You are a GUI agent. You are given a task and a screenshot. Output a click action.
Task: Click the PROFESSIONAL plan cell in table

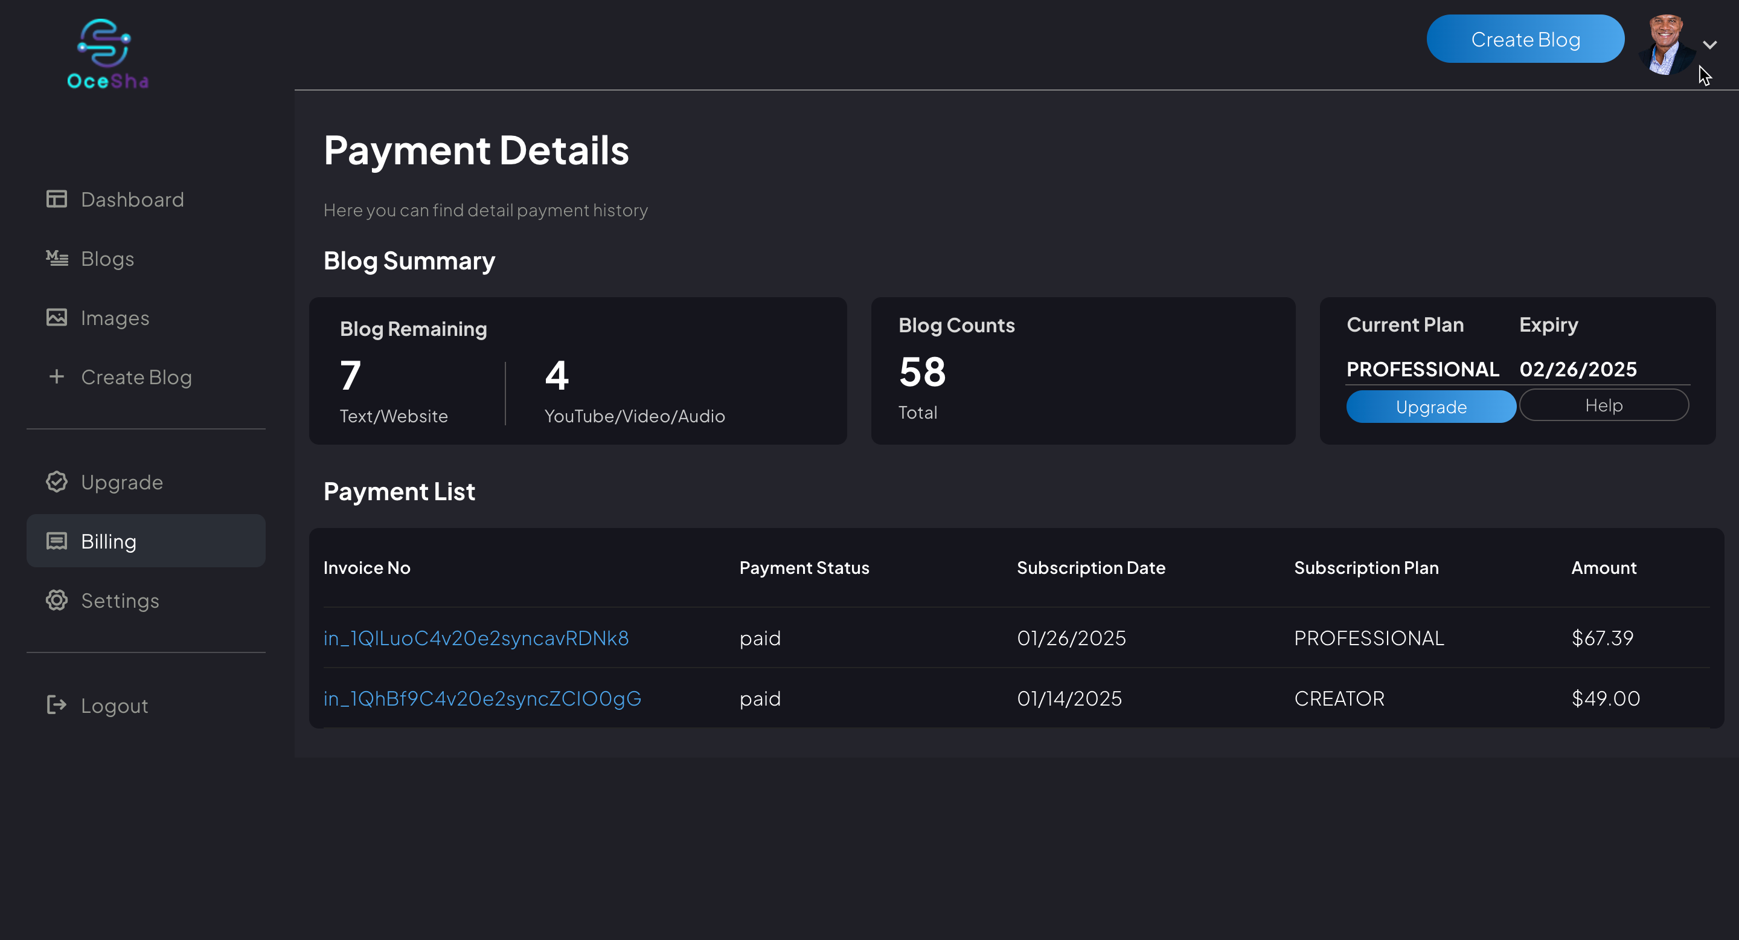click(1369, 637)
